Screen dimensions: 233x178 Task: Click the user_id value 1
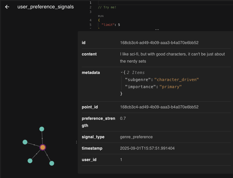121,160
